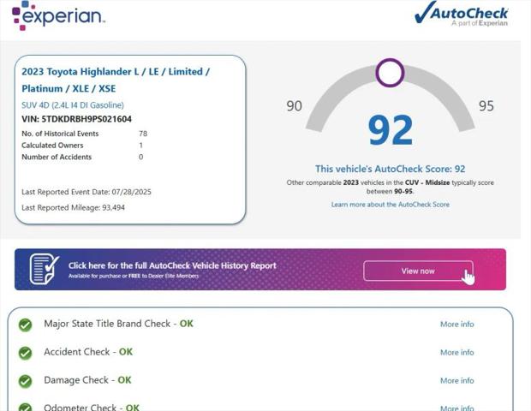The image size is (531, 411).
Task: Click Major State Title Brand Check - OK text
Action: coord(118,324)
